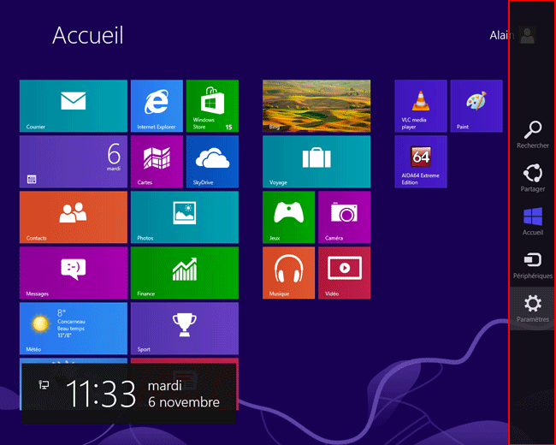Open the Jeux games tile

pyautogui.click(x=288, y=217)
